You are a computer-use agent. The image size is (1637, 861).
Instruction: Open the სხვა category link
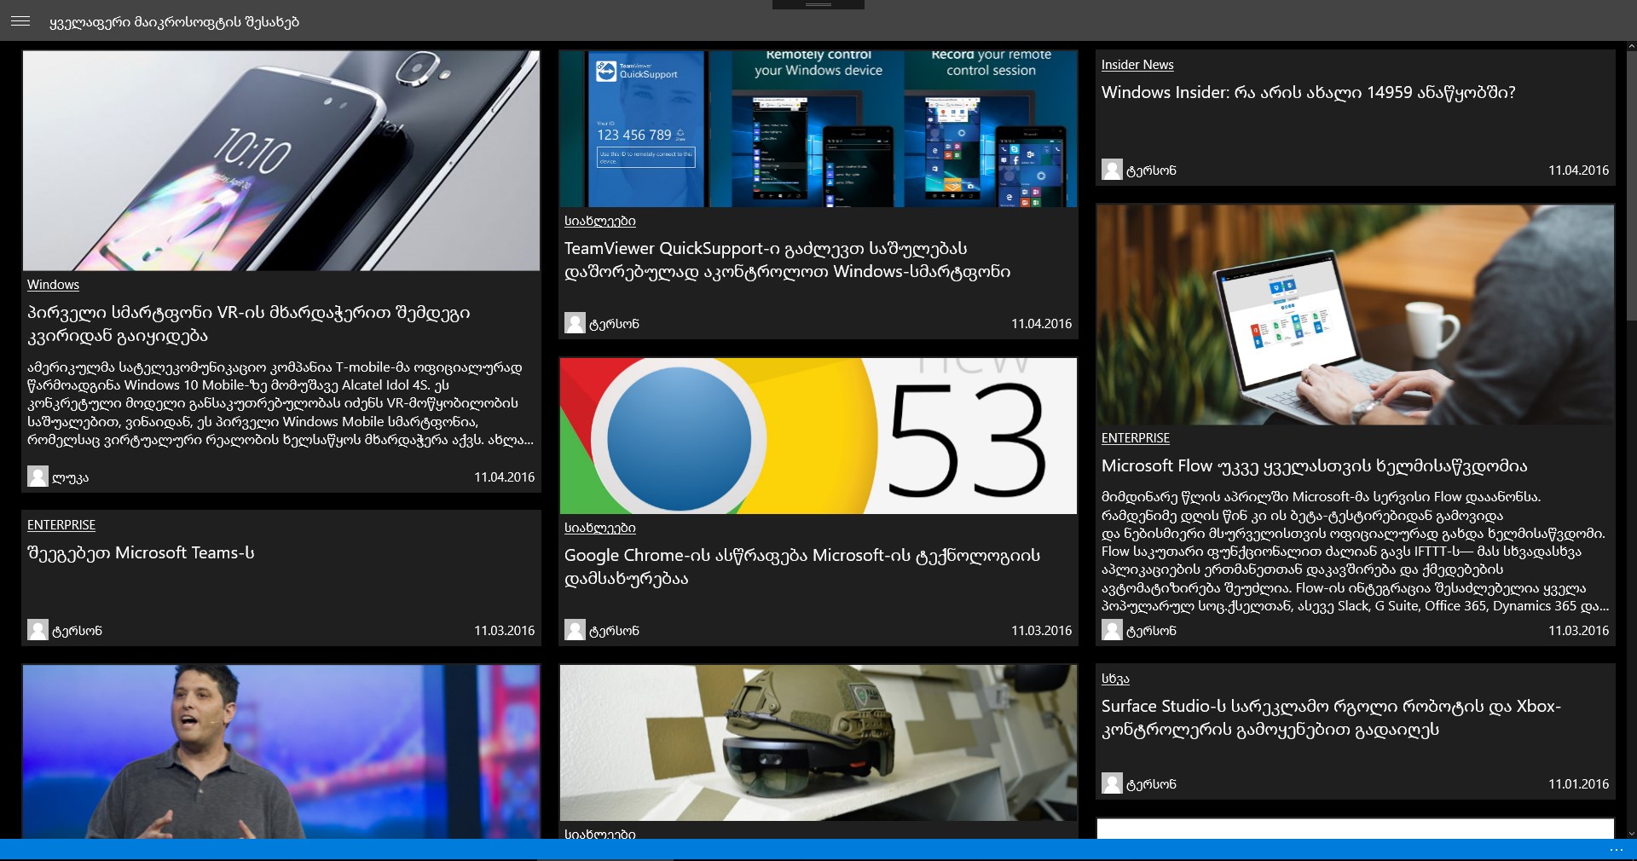1115,679
